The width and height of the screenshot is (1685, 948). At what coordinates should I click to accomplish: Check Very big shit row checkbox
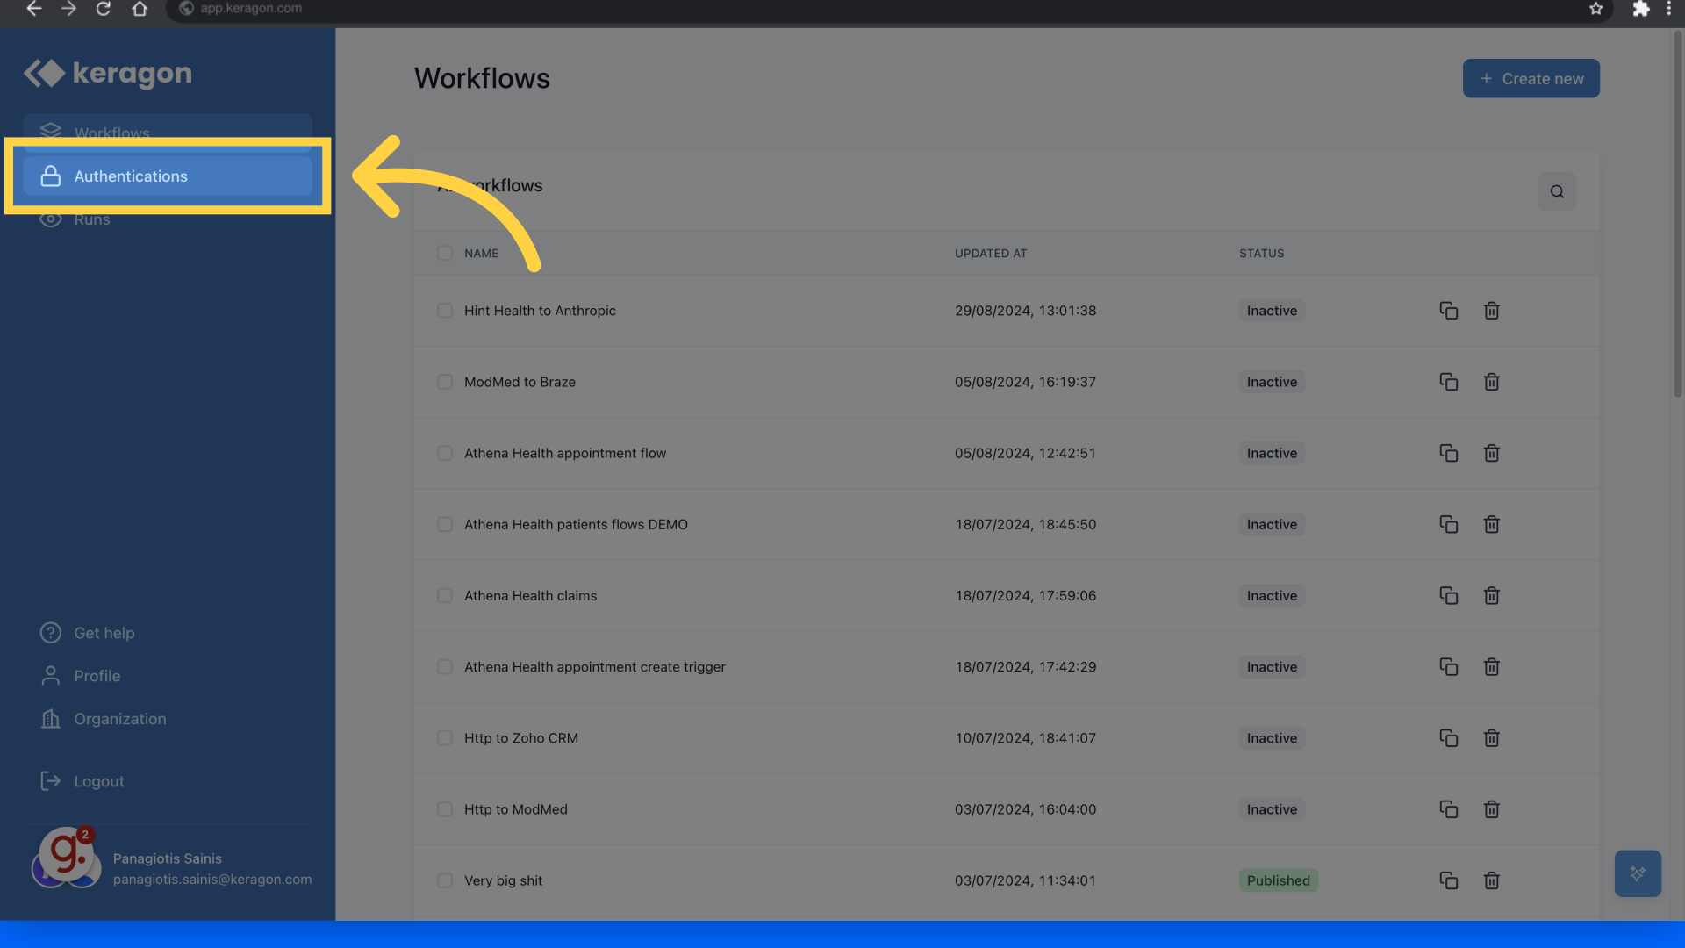445,880
